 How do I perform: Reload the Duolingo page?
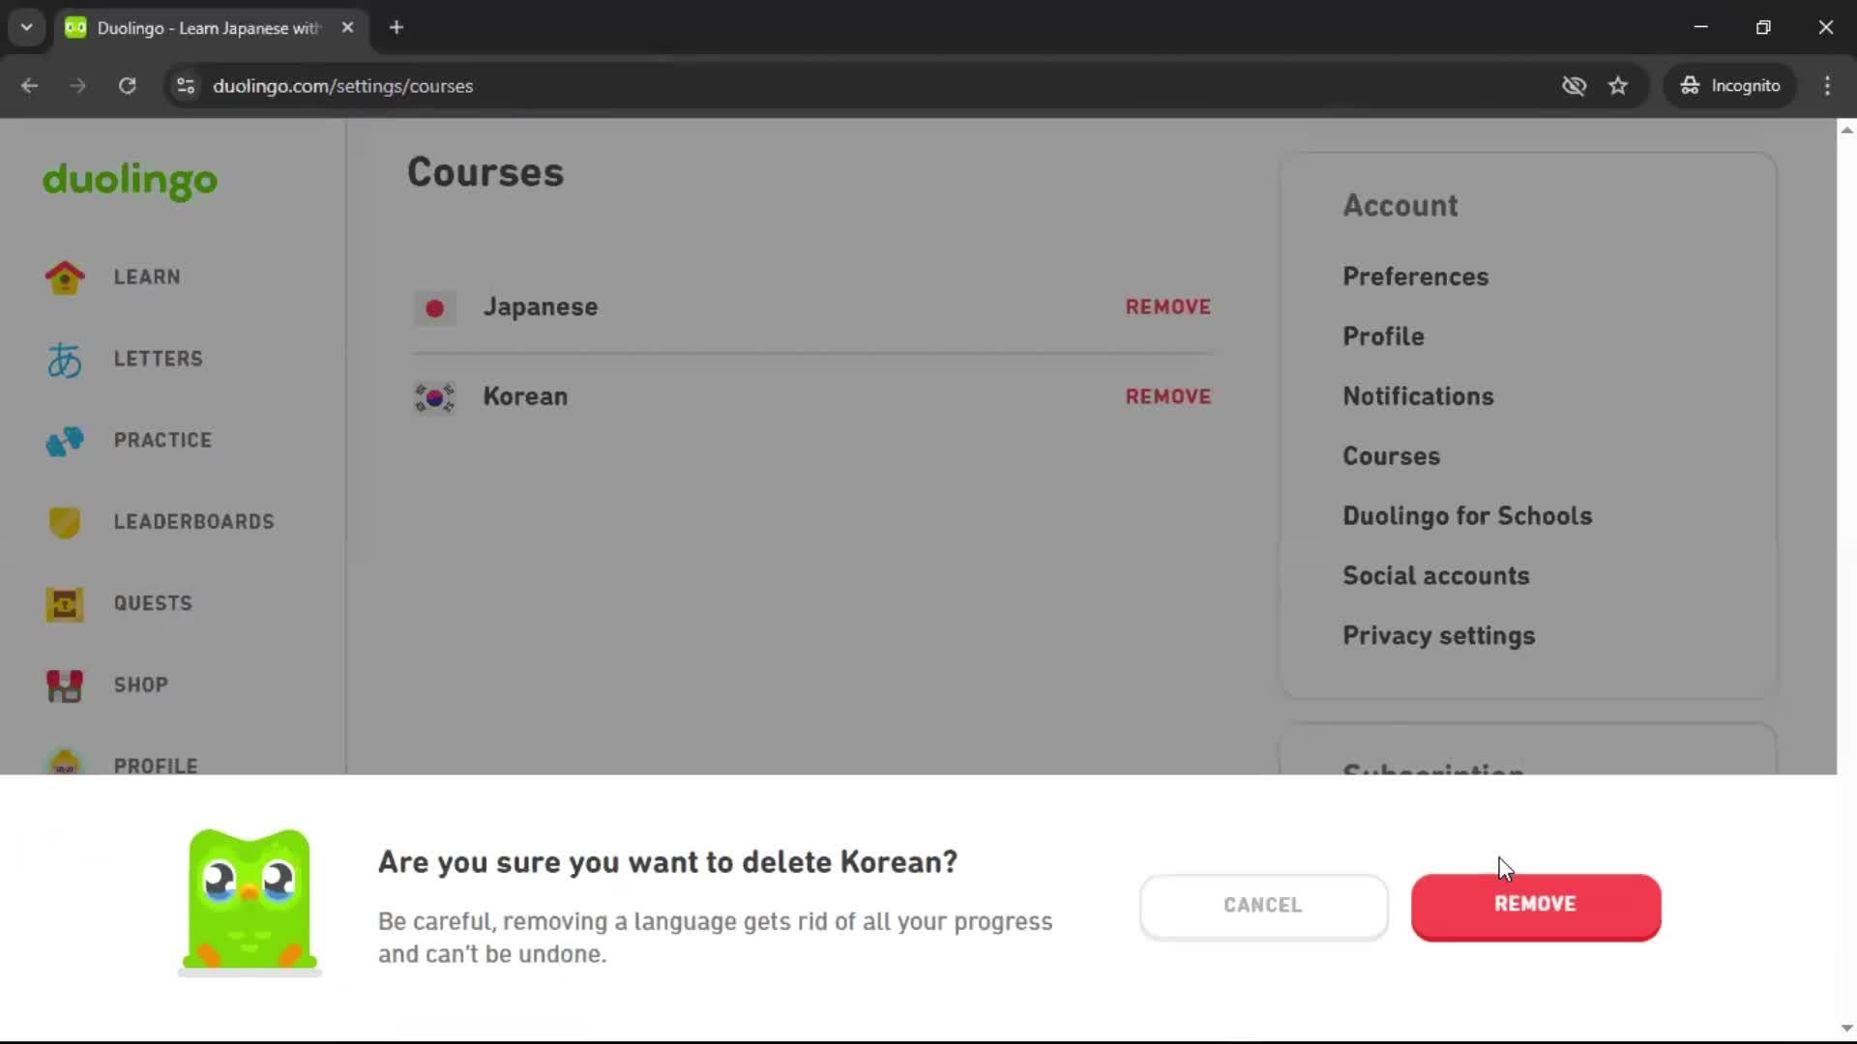point(127,86)
